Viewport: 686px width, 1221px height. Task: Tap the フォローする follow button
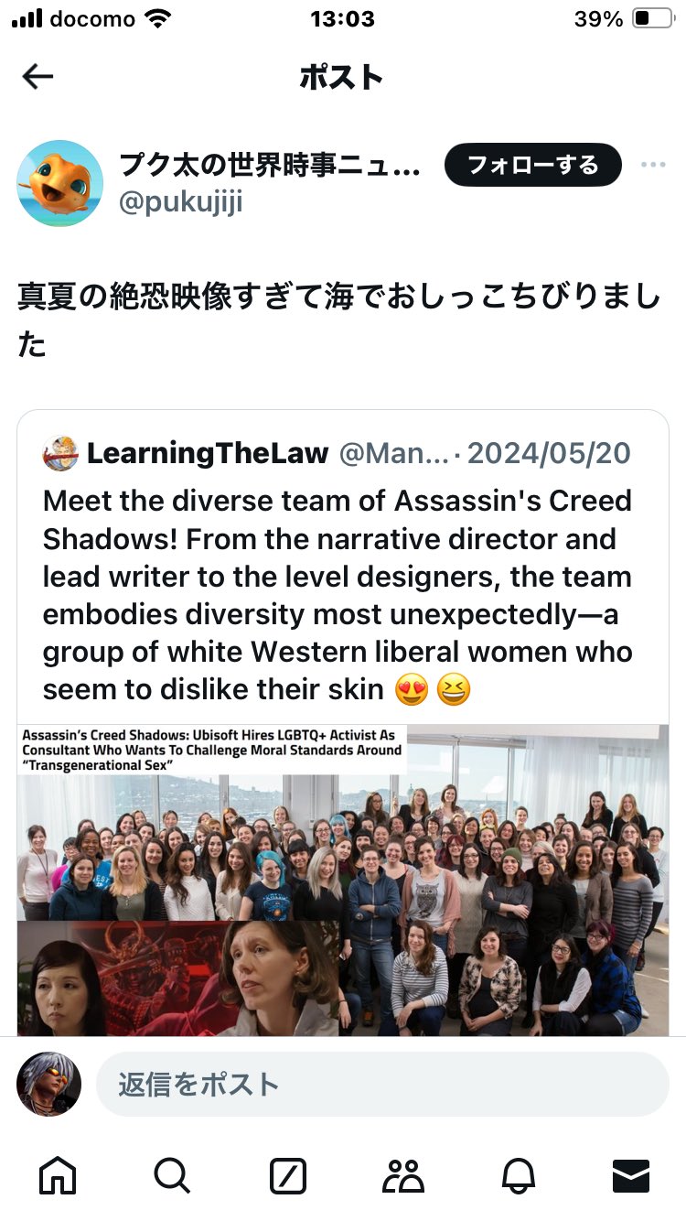533,165
